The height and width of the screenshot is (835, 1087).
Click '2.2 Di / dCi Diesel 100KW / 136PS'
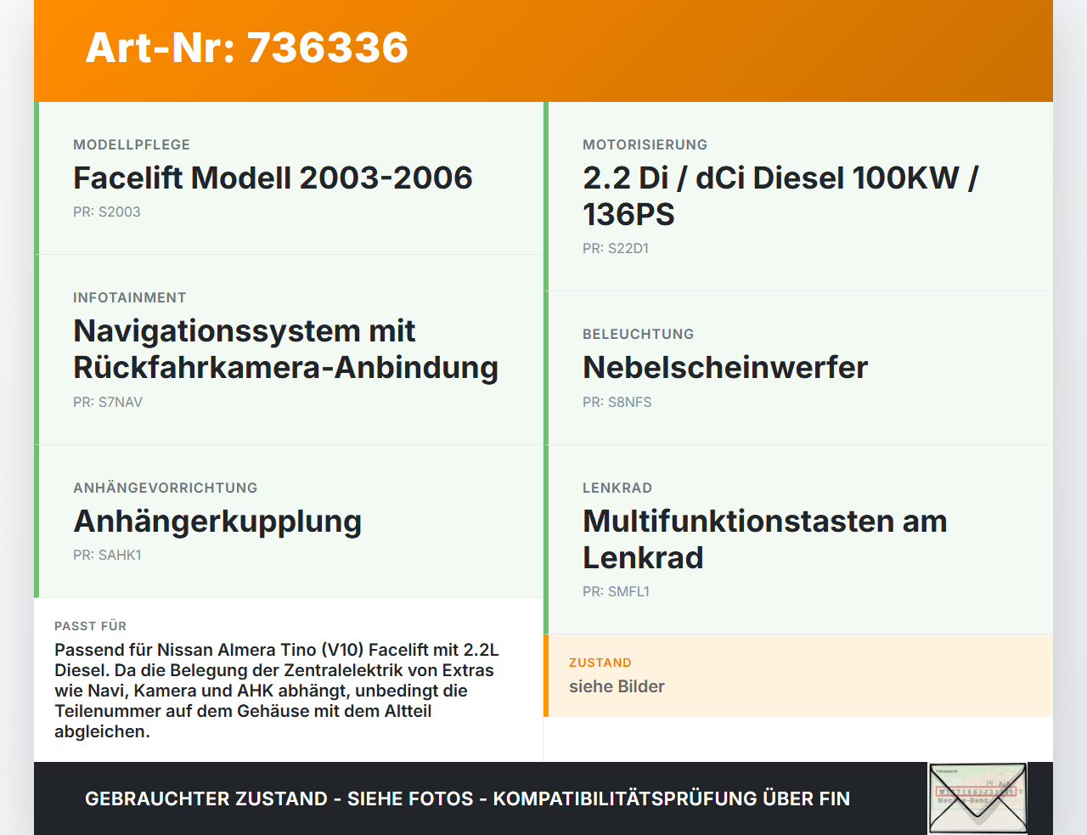point(780,196)
